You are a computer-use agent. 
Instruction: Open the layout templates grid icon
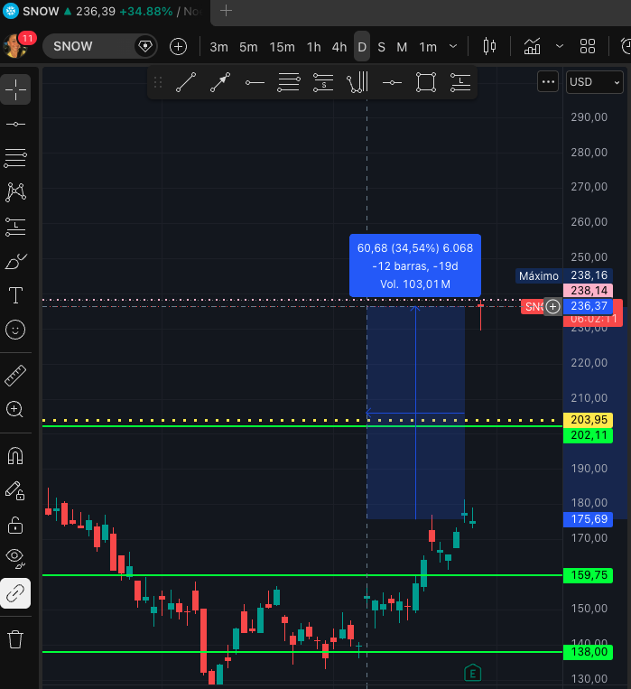[588, 46]
